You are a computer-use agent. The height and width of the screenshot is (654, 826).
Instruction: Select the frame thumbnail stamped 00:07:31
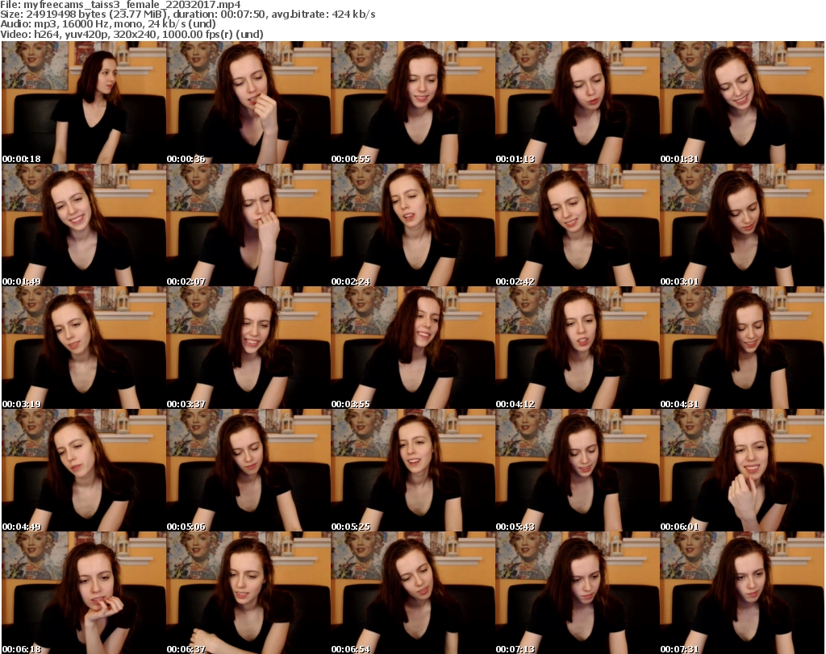point(742,593)
